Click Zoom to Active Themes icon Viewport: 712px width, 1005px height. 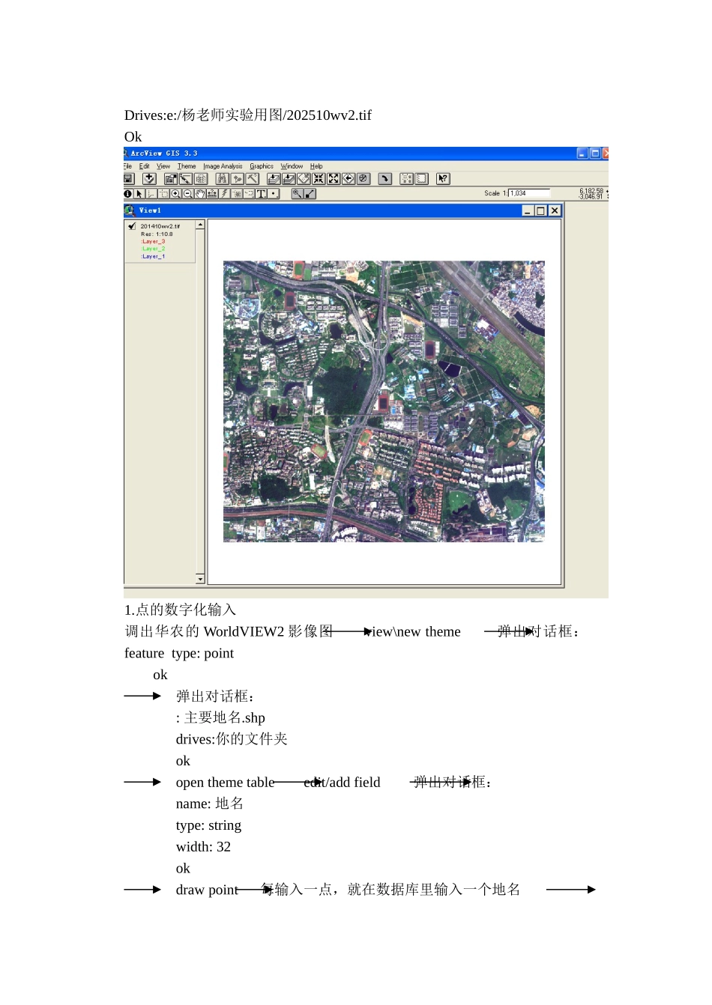click(x=288, y=179)
